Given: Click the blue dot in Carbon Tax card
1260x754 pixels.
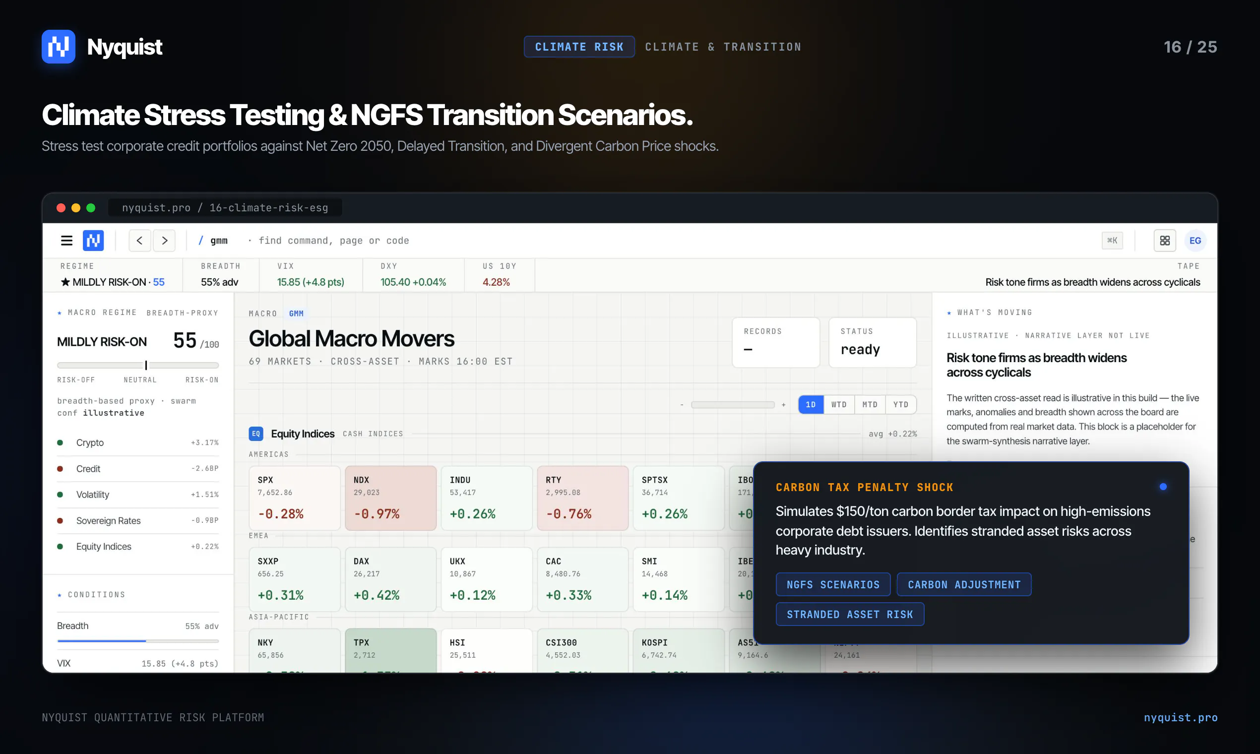Looking at the screenshot, I should (1163, 487).
